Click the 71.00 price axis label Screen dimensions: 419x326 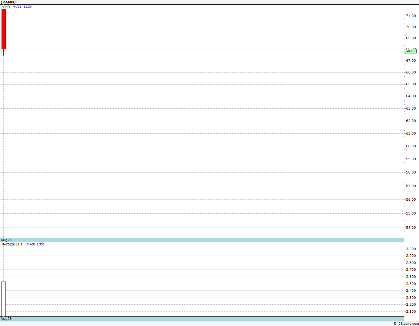tap(411, 16)
